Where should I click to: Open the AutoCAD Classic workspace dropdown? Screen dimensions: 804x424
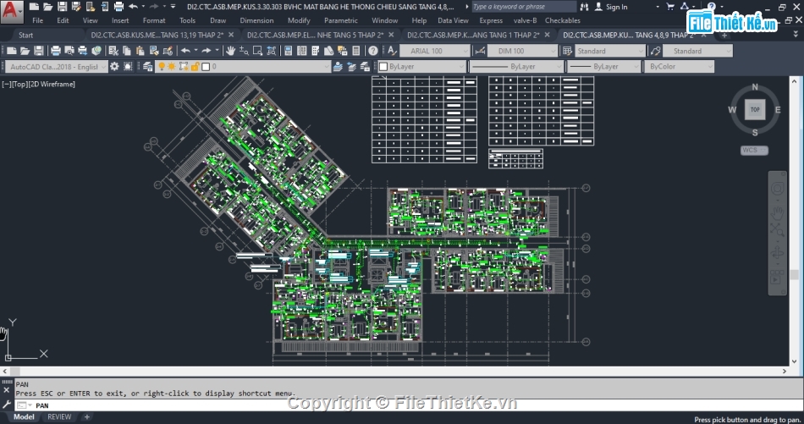coord(103,66)
